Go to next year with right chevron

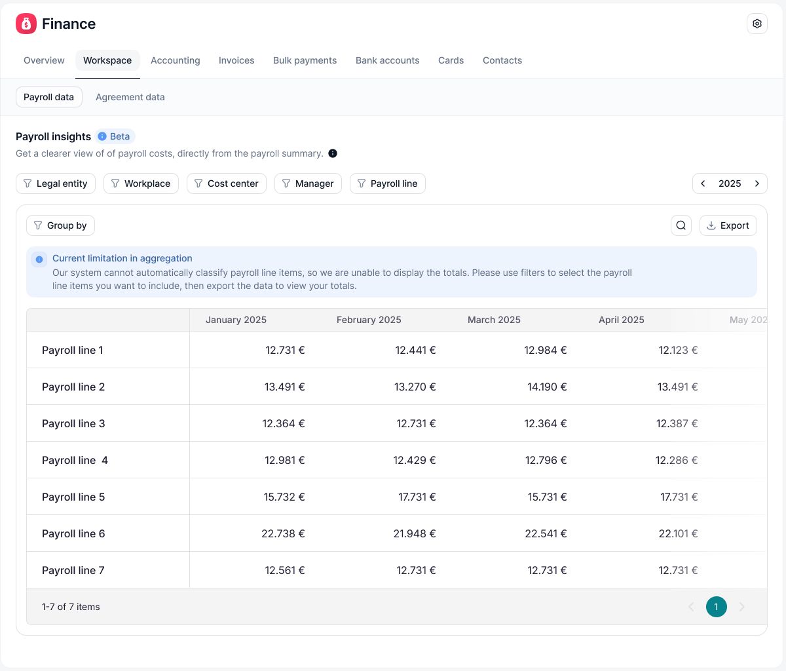pyautogui.click(x=757, y=183)
